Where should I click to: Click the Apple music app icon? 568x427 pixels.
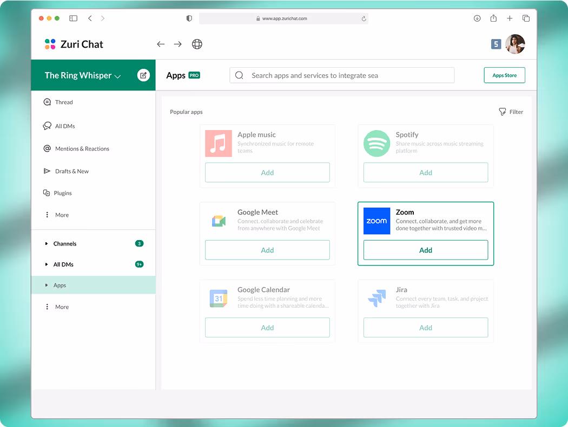[x=219, y=143]
